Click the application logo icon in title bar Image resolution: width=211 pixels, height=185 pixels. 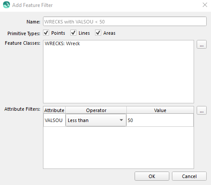tap(7, 5)
